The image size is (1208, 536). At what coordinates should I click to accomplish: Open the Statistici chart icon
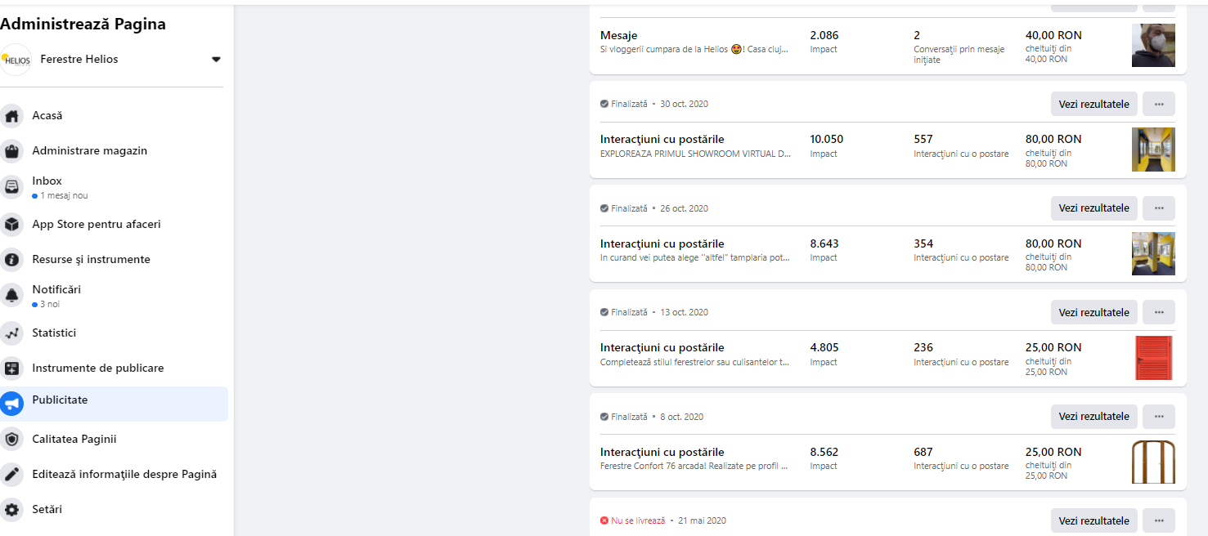pos(12,333)
